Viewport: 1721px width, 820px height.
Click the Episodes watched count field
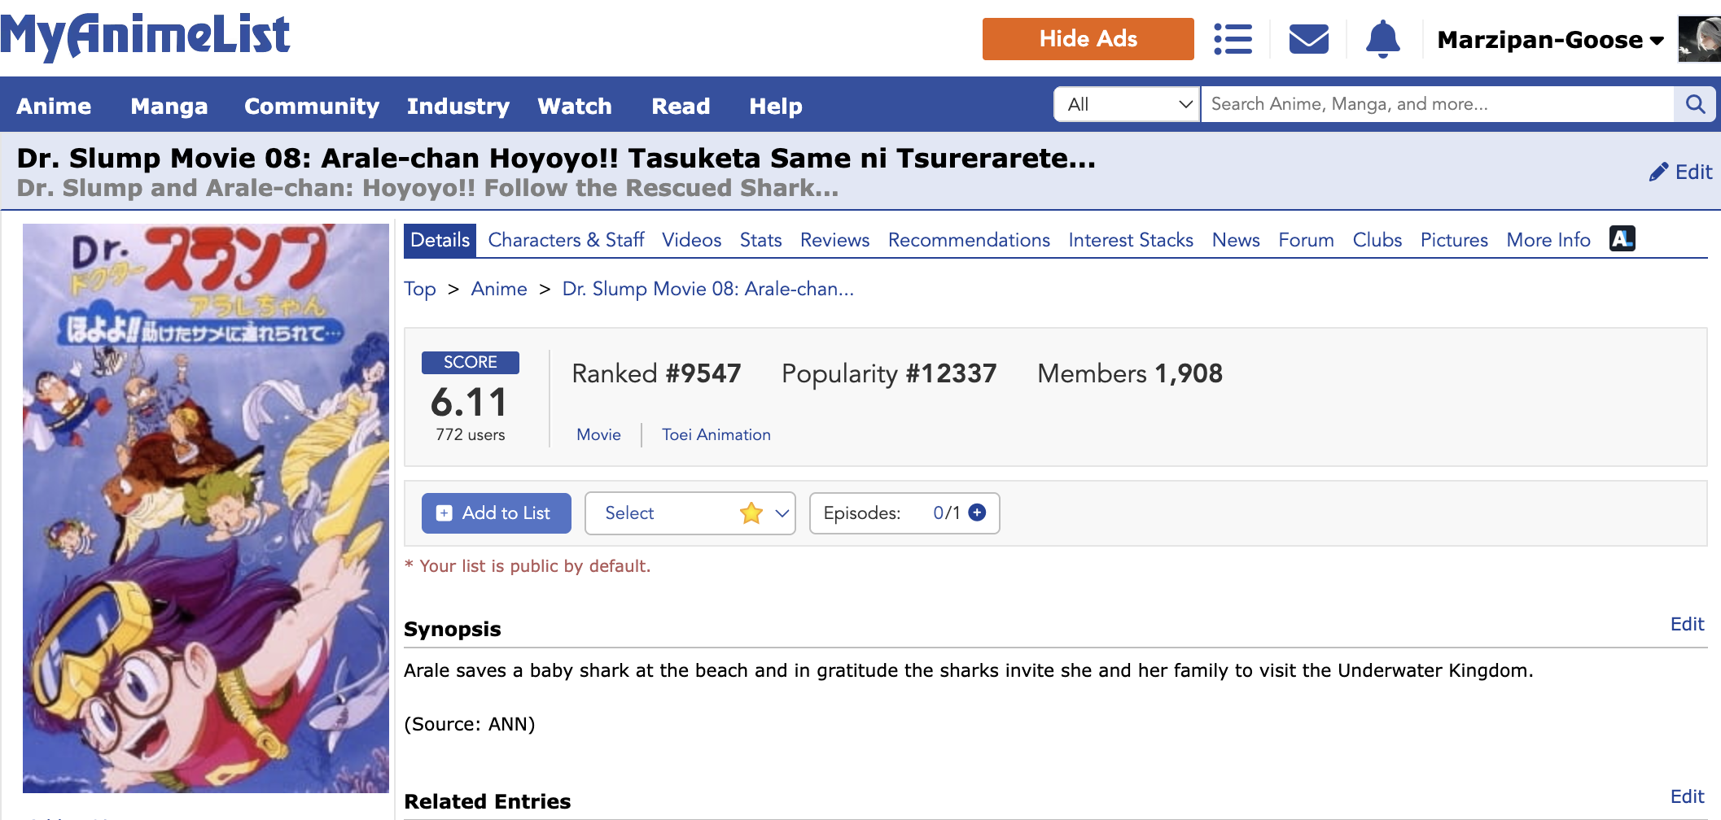[939, 513]
